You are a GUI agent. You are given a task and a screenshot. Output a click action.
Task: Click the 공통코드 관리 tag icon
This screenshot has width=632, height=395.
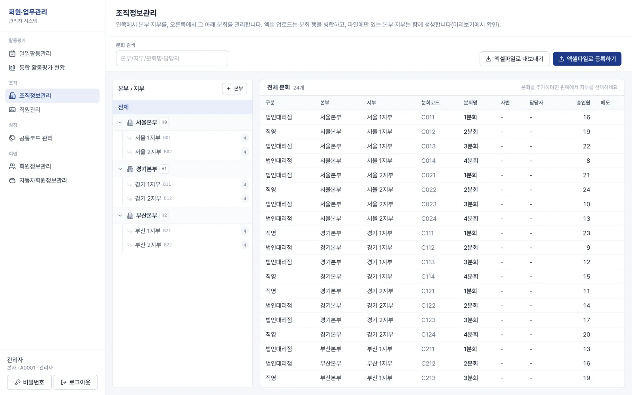coord(12,138)
